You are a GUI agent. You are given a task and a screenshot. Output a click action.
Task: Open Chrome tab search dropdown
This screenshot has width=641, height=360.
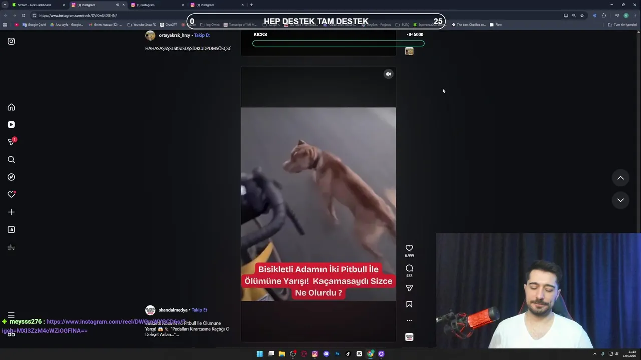click(5, 5)
